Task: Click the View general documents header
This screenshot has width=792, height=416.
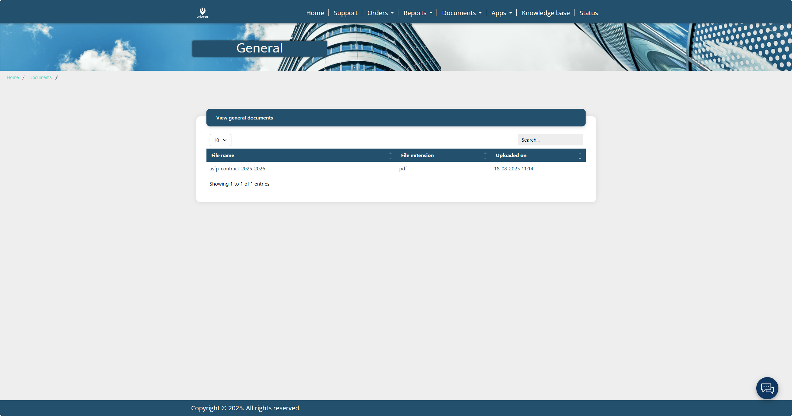Action: [244, 118]
